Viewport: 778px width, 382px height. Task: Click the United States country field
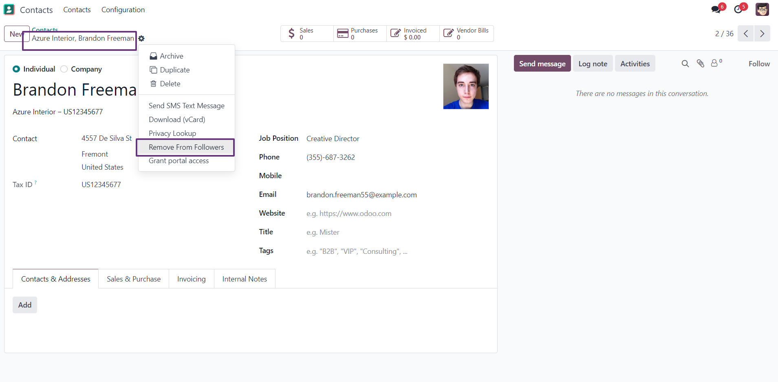(x=102, y=167)
